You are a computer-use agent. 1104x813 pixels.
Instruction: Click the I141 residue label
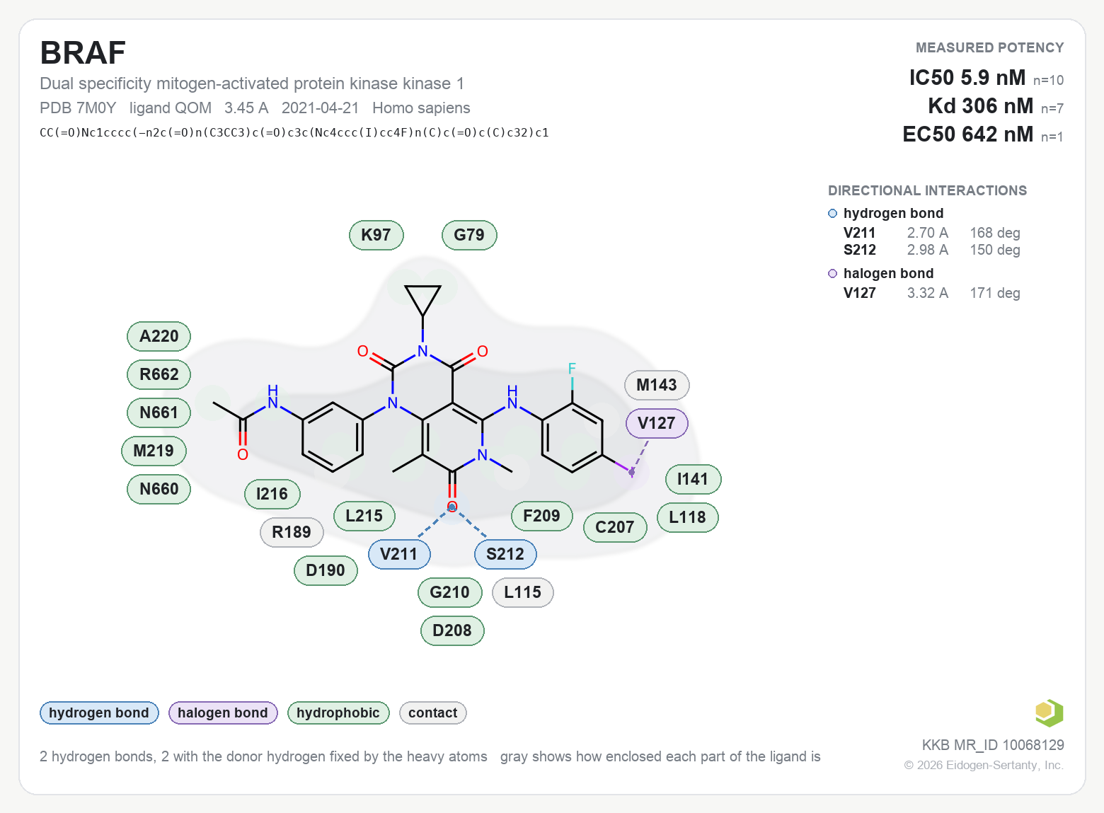(x=693, y=479)
